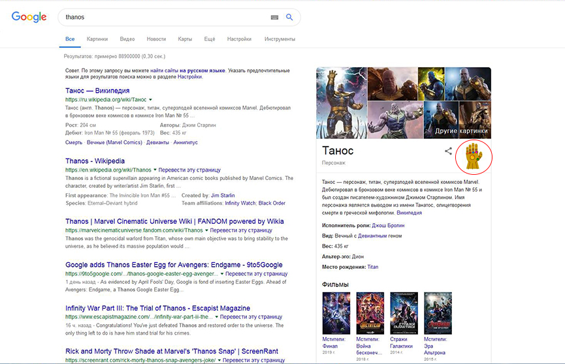Expand dropdown arrow next to marvelcinematicuniverse.fandom.com URL

[206, 230]
